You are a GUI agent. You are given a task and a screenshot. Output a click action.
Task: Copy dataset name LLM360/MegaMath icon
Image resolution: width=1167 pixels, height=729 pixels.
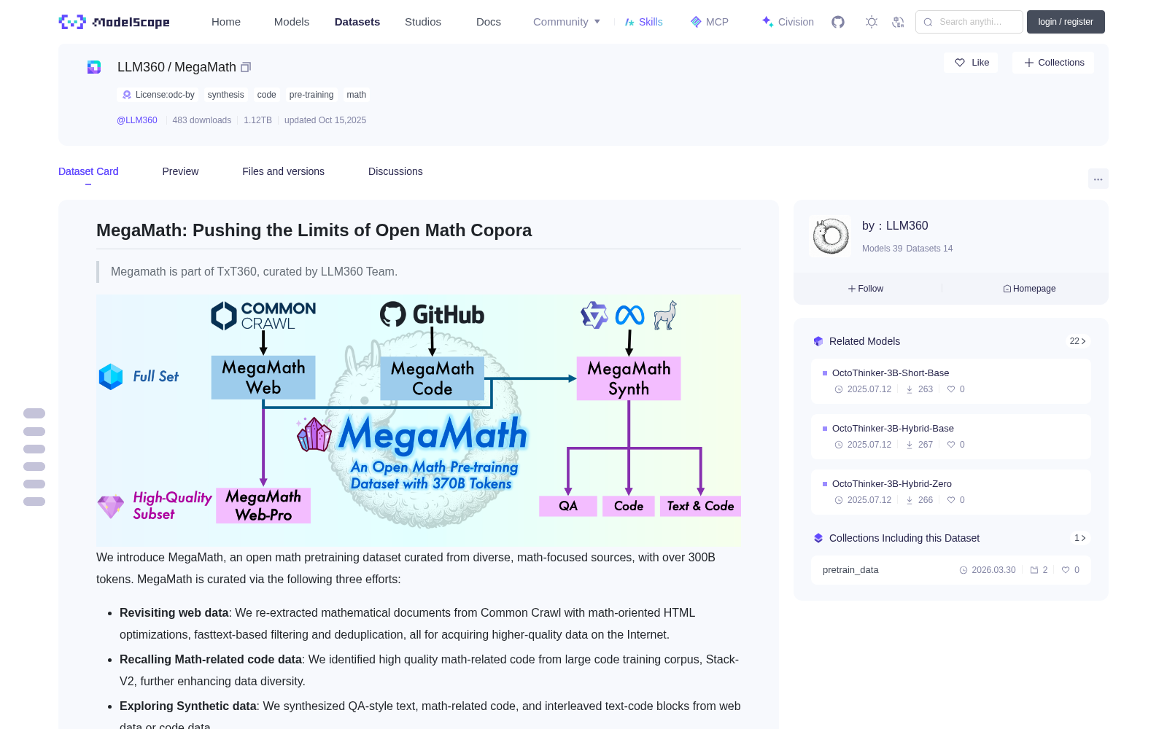[x=246, y=67]
